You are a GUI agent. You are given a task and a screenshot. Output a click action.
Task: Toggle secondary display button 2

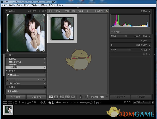(x=10, y=102)
